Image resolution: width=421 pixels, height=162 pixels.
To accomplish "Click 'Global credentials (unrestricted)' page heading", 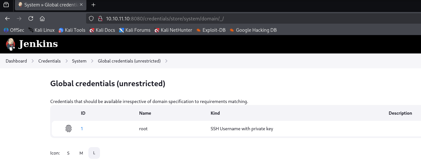I will (x=108, y=84).
